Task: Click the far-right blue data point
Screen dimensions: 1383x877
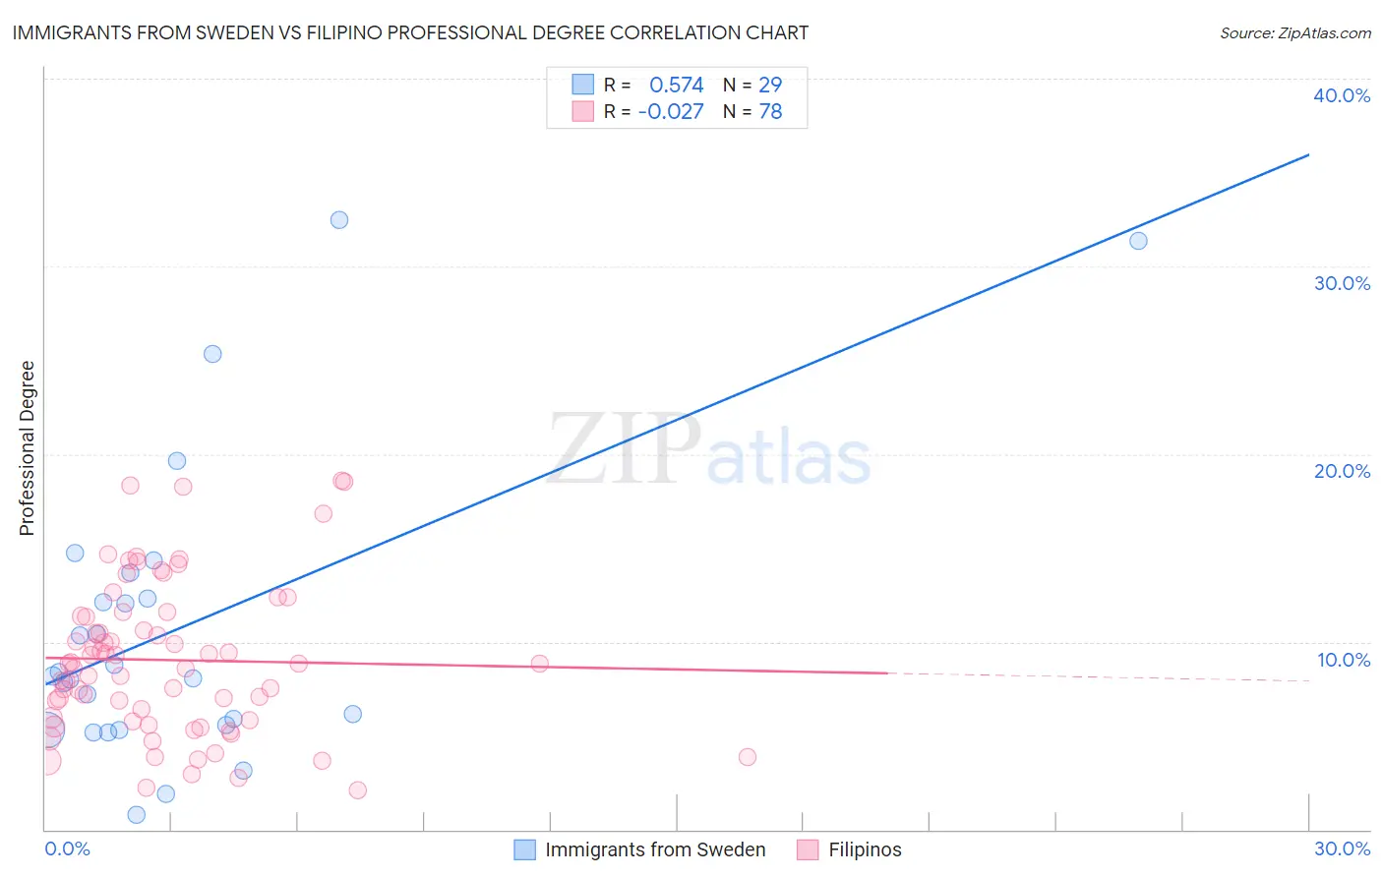Action: pyautogui.click(x=1138, y=241)
